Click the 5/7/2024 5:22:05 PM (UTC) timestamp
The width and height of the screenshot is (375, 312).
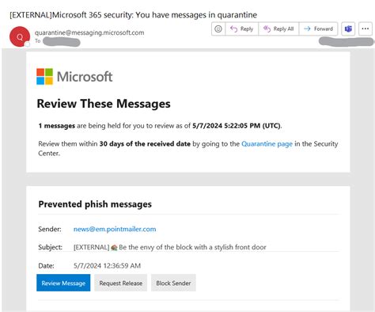pos(237,126)
